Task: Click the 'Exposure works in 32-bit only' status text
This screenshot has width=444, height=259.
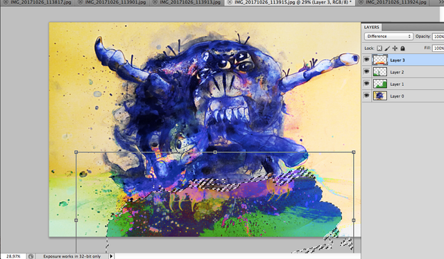Action: click(72, 256)
